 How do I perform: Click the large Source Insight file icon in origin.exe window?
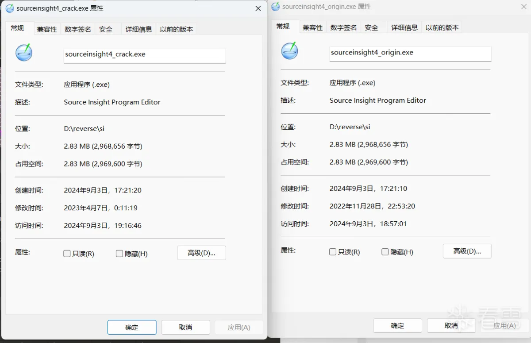tap(290, 50)
